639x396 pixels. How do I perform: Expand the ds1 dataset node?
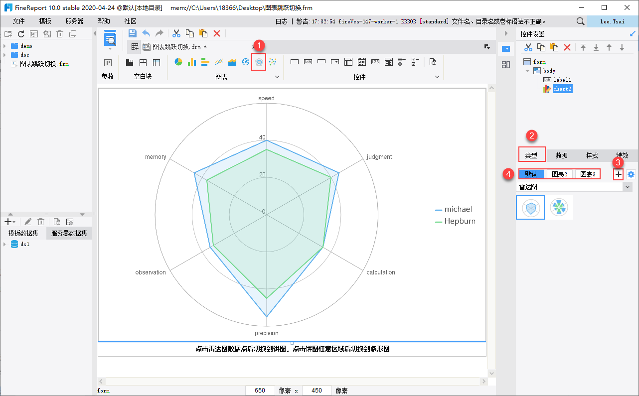[4, 245]
